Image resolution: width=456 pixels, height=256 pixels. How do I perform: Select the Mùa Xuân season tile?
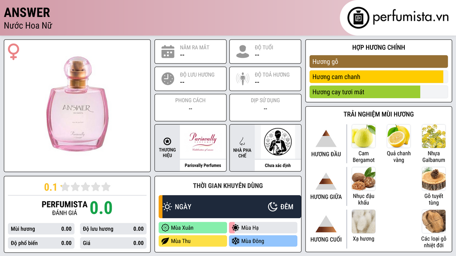pos(193,228)
